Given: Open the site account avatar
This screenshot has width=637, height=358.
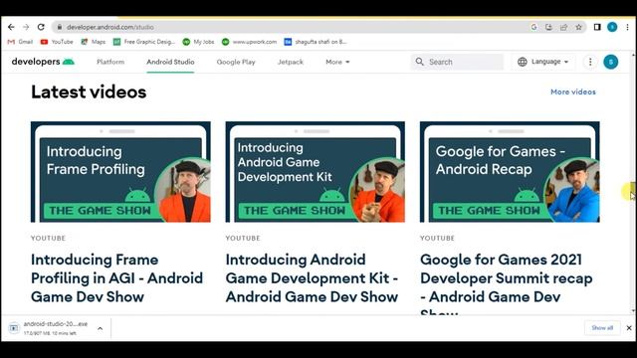Looking at the screenshot, I should [x=610, y=62].
